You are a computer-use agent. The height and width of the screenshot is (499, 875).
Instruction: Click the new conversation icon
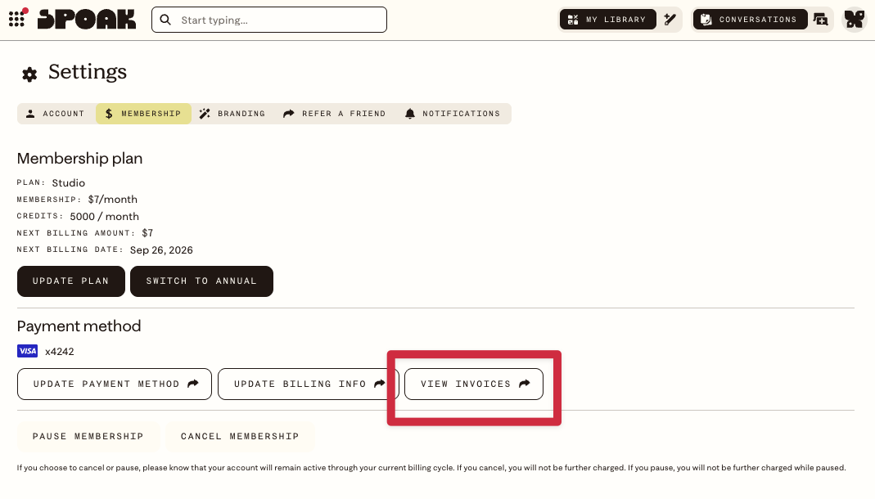pos(820,20)
